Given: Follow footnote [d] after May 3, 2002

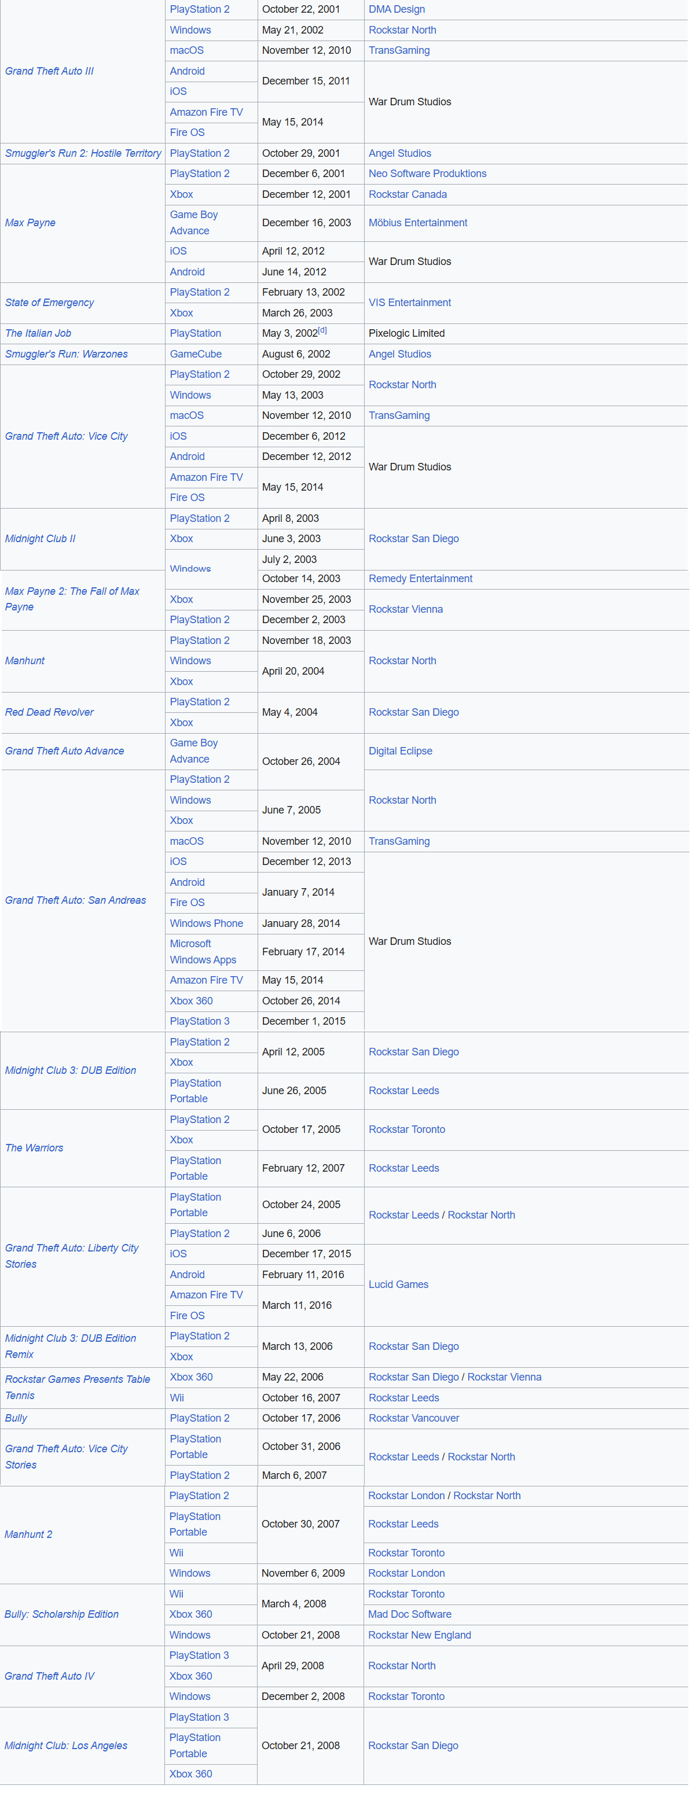Looking at the screenshot, I should (x=322, y=330).
